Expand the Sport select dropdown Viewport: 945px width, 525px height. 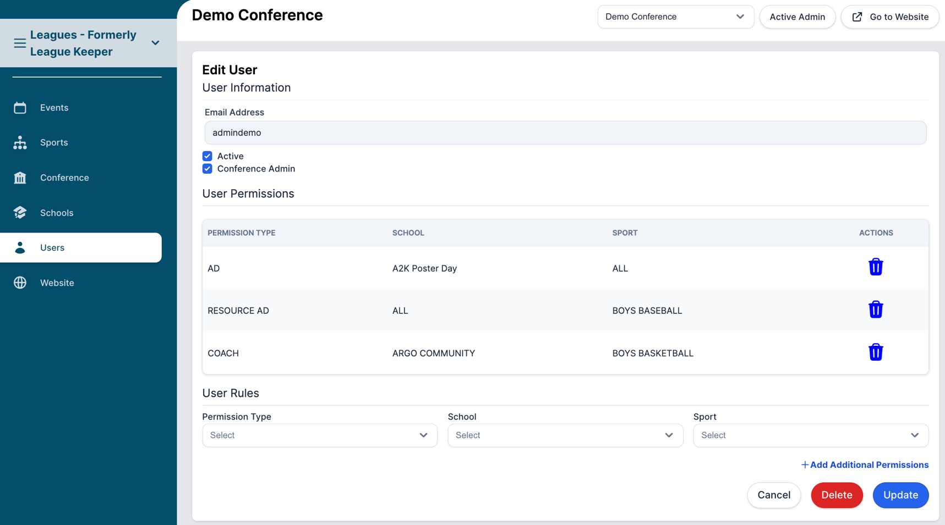[810, 435]
